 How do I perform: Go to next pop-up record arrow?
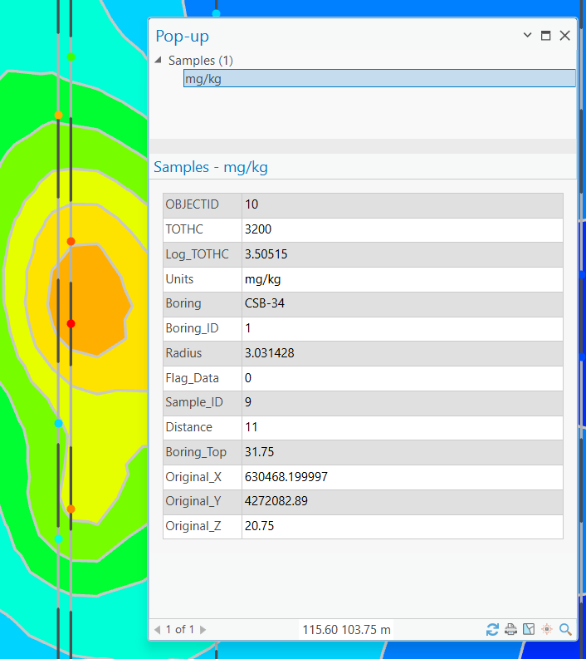[x=203, y=630]
